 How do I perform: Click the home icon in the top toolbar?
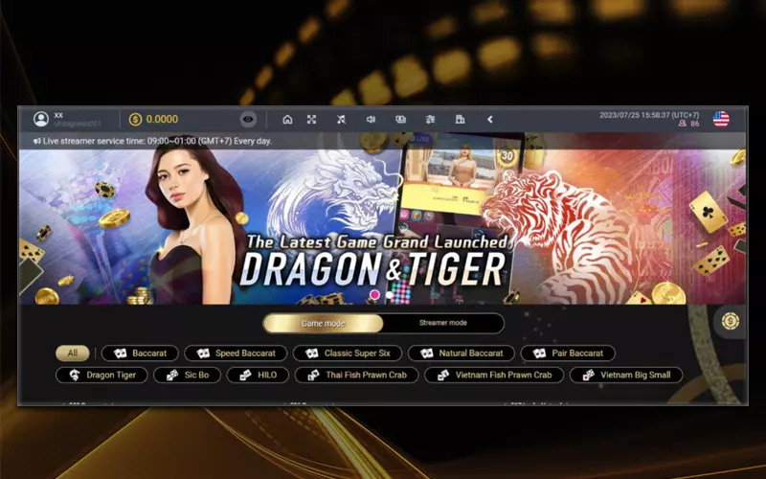[x=287, y=120]
